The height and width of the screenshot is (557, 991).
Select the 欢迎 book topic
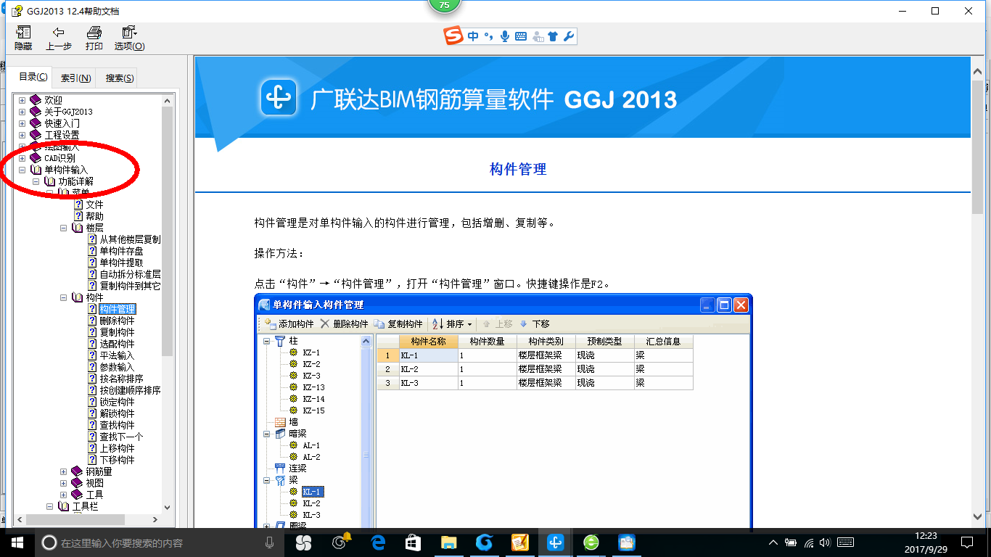(x=53, y=100)
